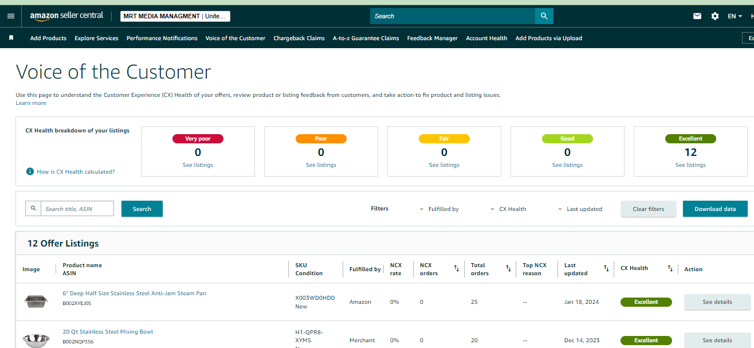Expand the CX Health filter
Viewport: 754px width, 348px height.
[x=508, y=209]
